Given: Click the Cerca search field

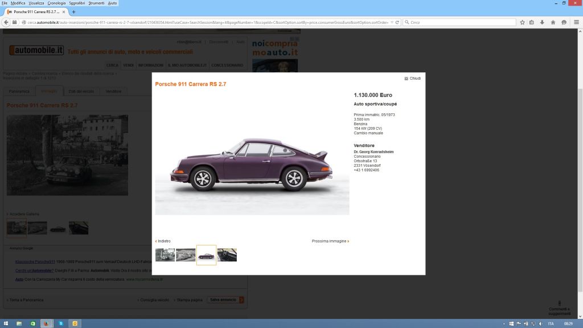Looking at the screenshot, I should pos(459,22).
